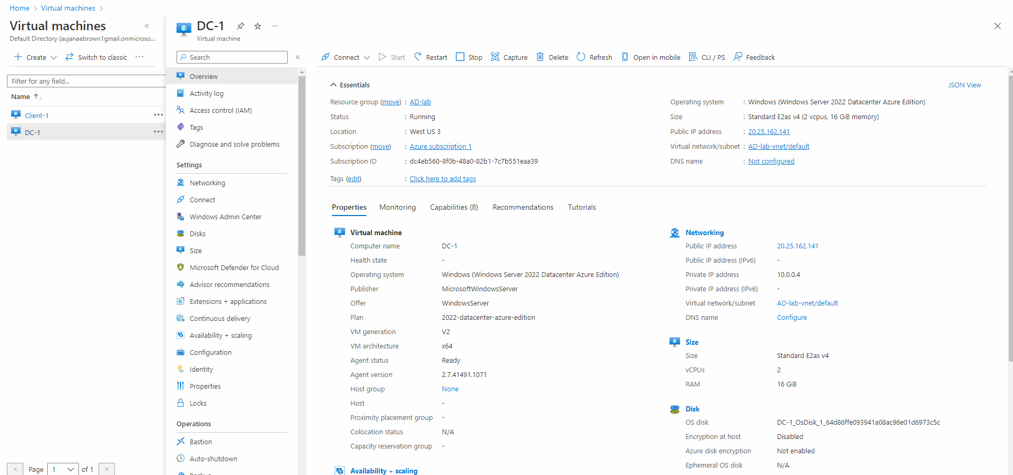Image resolution: width=1013 pixels, height=475 pixels.
Task: Open CLI / PS commands
Action: coord(707,57)
